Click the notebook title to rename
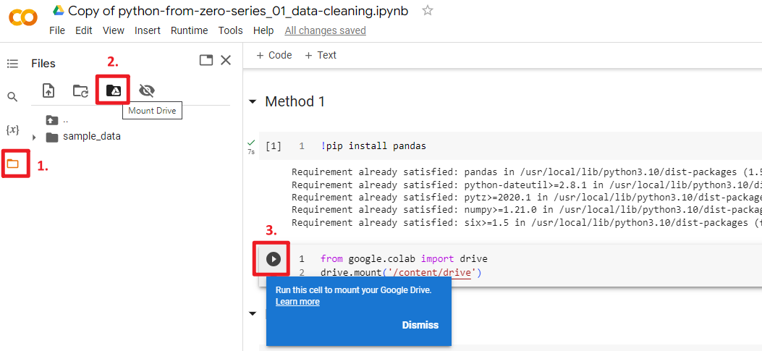762x351 pixels. pos(238,11)
